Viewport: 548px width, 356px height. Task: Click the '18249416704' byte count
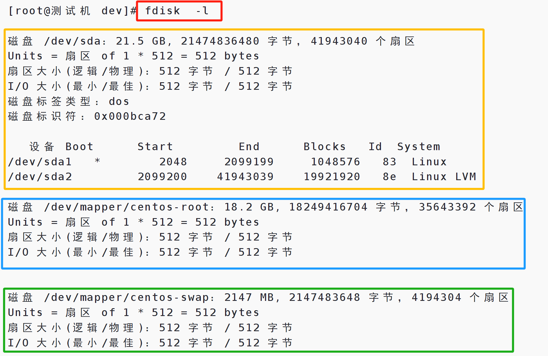click(x=328, y=207)
